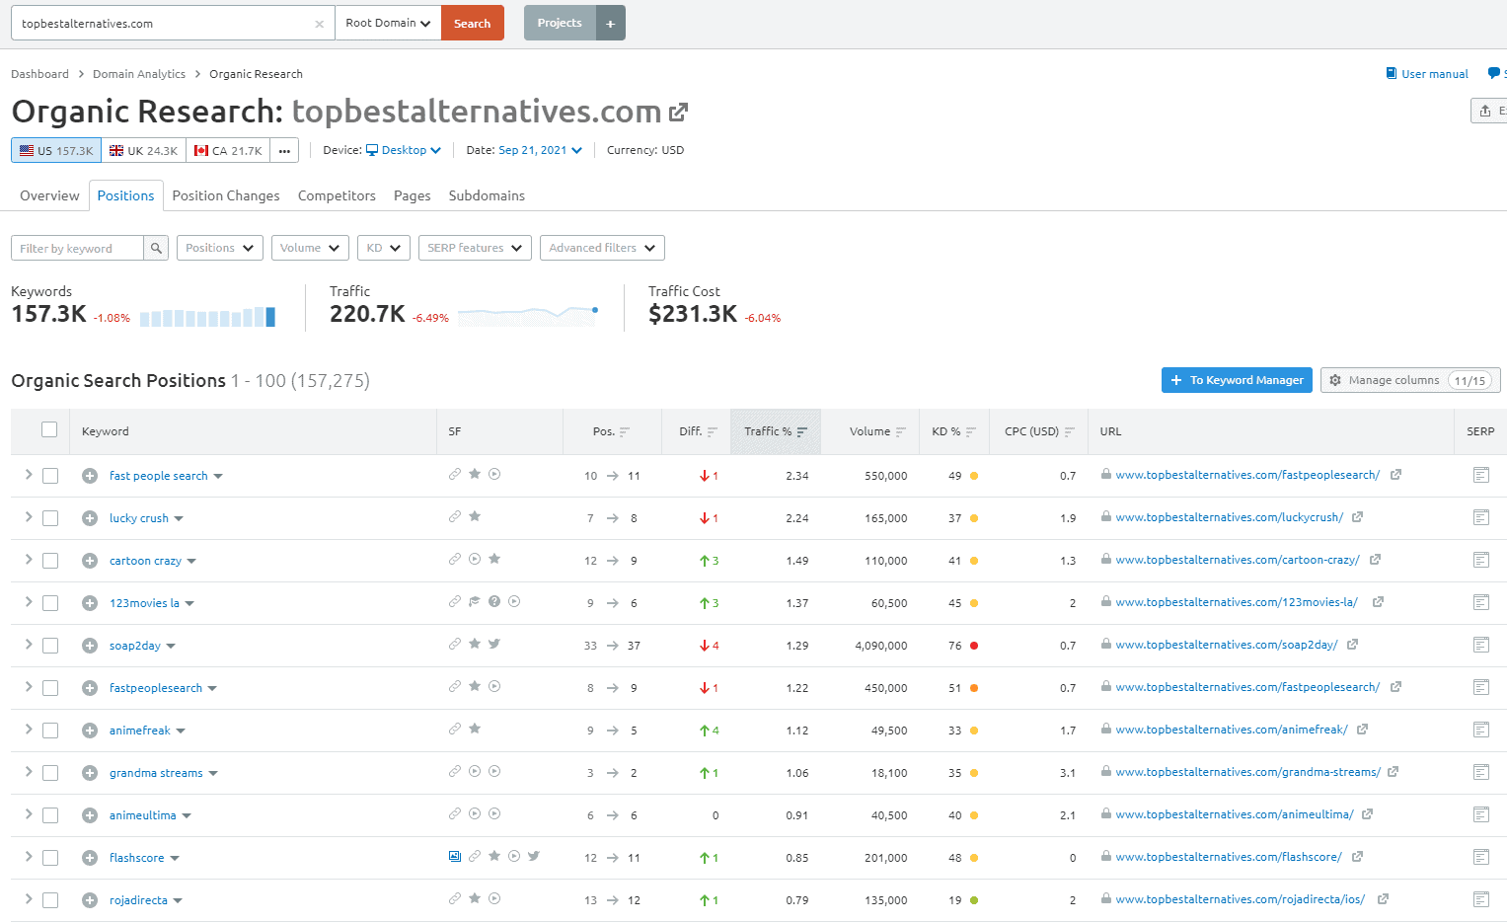Go to Domain Analytics breadcrumb
The height and width of the screenshot is (924, 1507).
pos(139,74)
